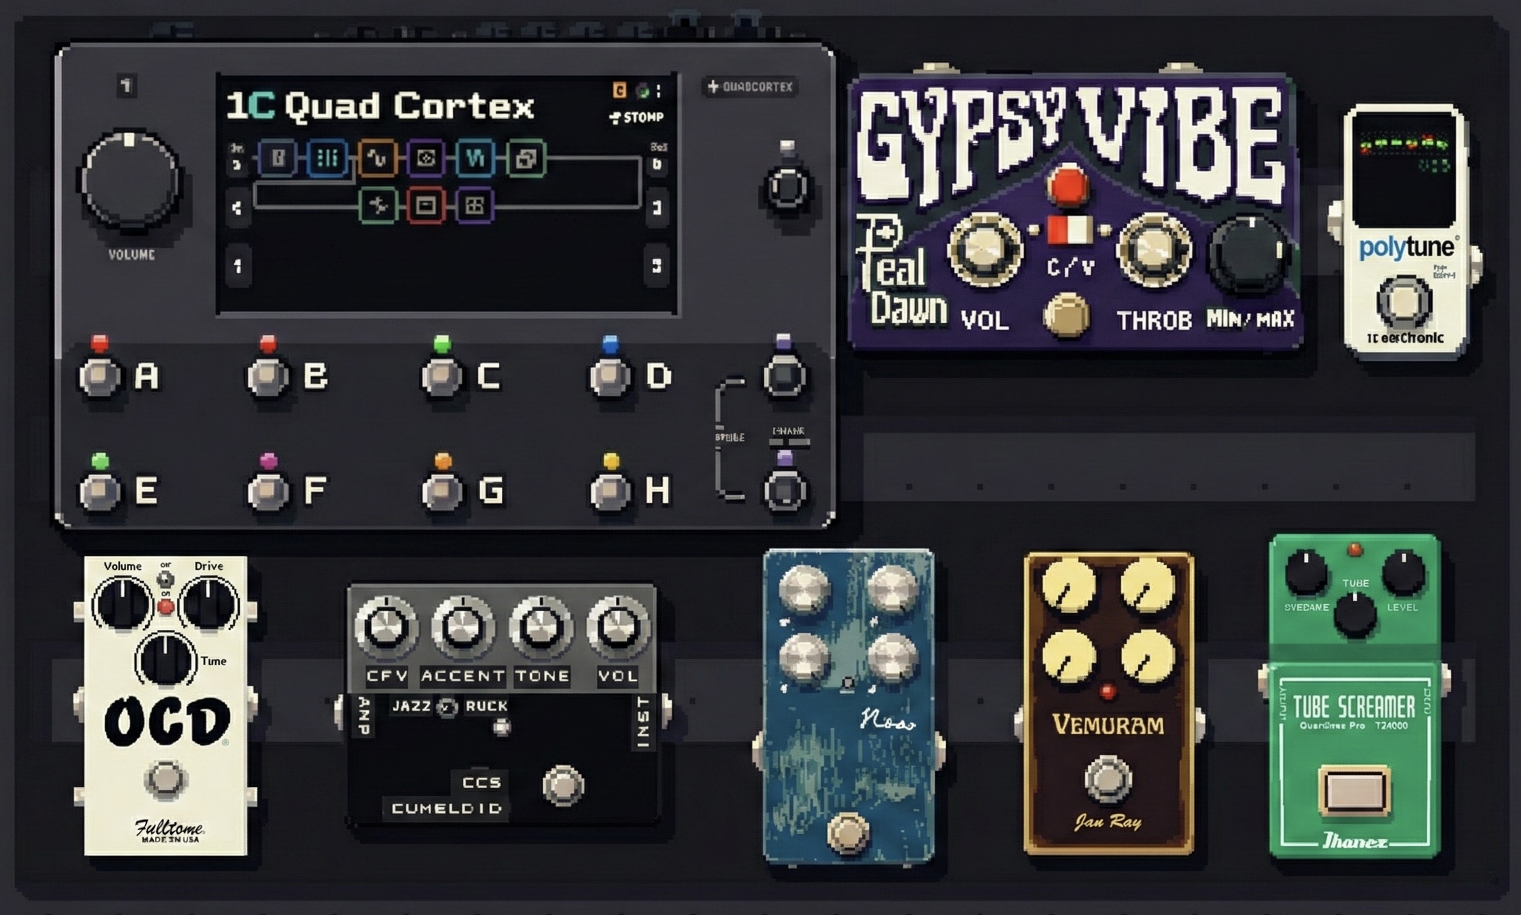The width and height of the screenshot is (1521, 915).
Task: Select the teal W block in chain
Action: pyautogui.click(x=475, y=158)
